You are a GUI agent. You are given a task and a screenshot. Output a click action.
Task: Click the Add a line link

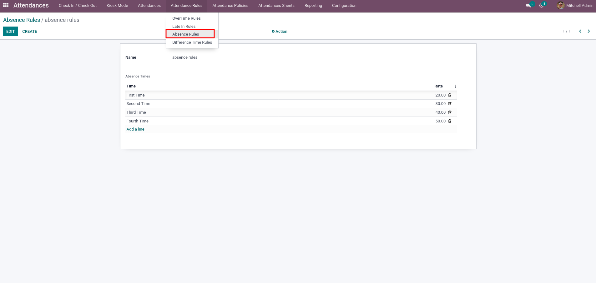click(135, 129)
